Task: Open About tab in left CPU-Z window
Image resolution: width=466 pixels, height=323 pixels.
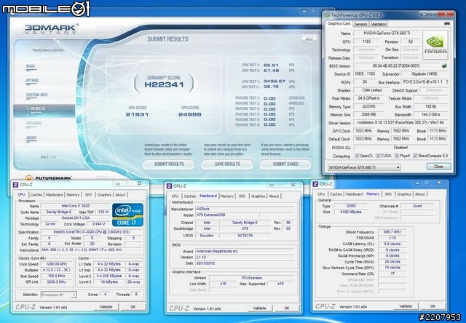Action: 120,195
